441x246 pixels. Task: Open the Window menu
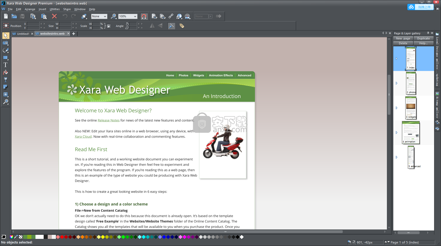click(80, 9)
